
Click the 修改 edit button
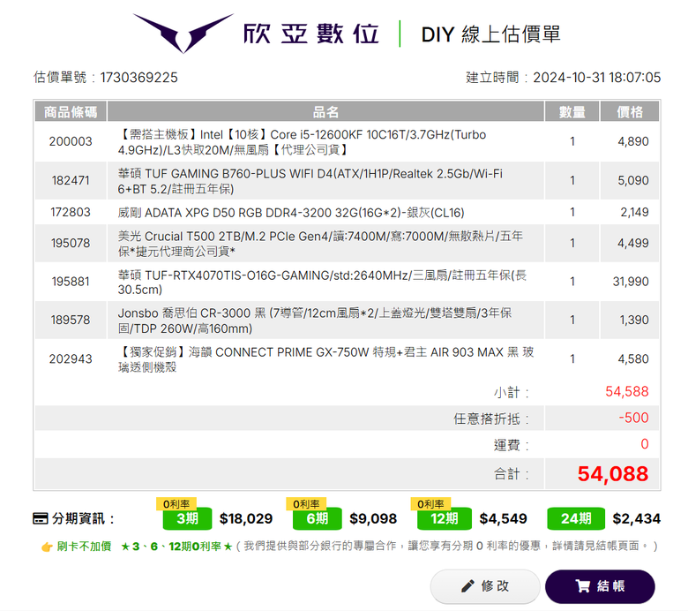(x=485, y=586)
